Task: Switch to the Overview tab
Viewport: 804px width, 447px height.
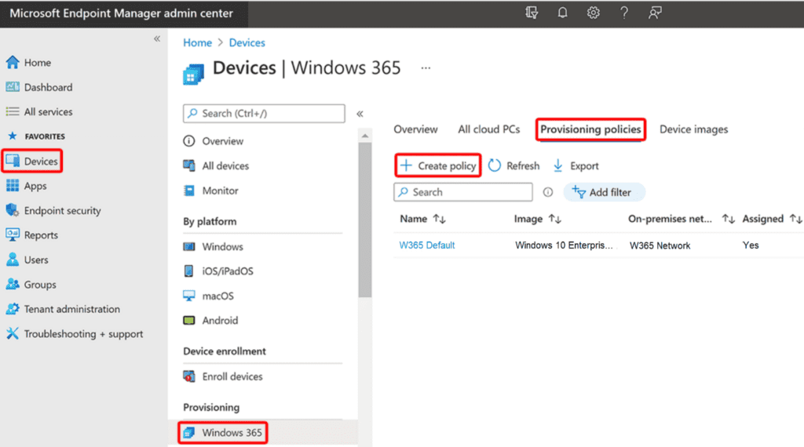Action: [415, 129]
